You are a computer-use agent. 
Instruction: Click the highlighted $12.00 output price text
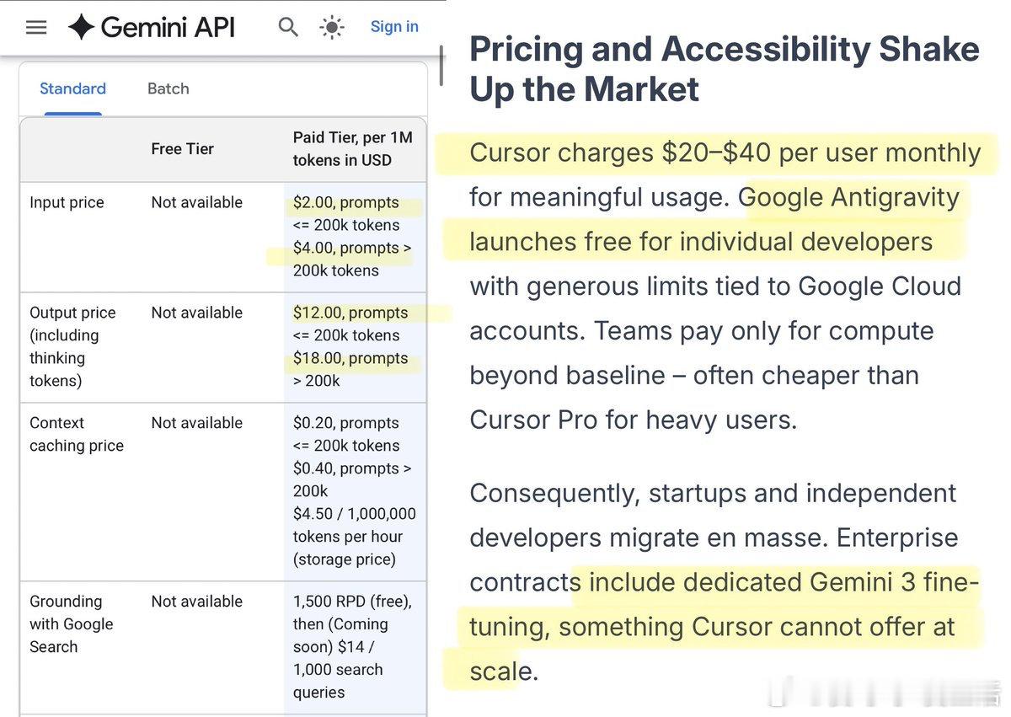coord(350,313)
